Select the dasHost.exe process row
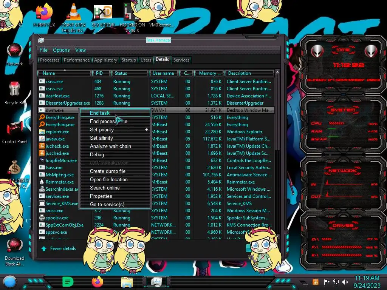Viewport: 387px width, 290px height. coord(156,96)
